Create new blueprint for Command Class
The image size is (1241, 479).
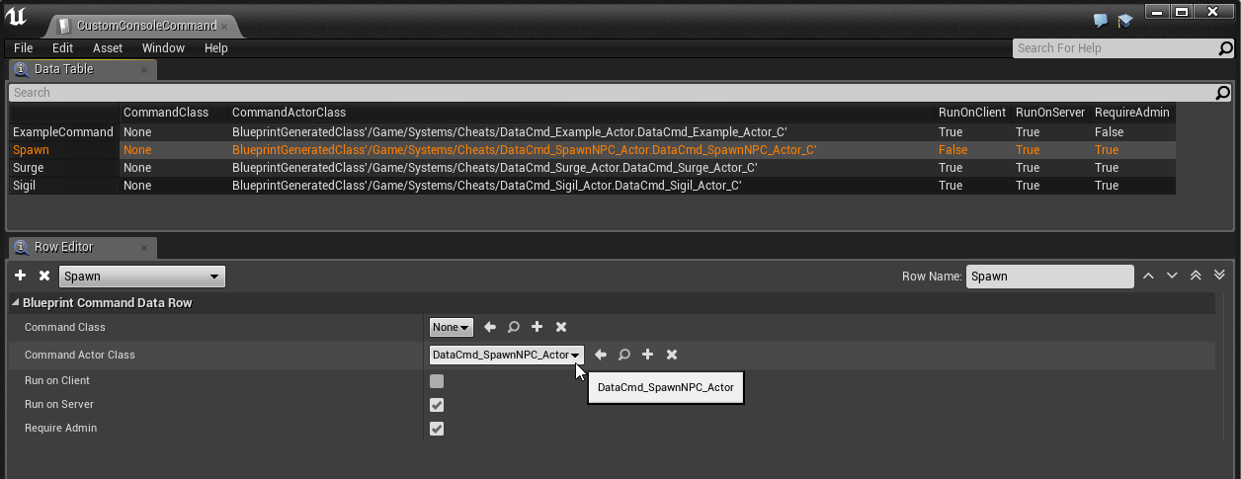538,327
